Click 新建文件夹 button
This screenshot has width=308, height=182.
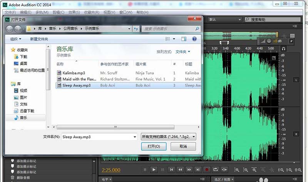pos(39,39)
